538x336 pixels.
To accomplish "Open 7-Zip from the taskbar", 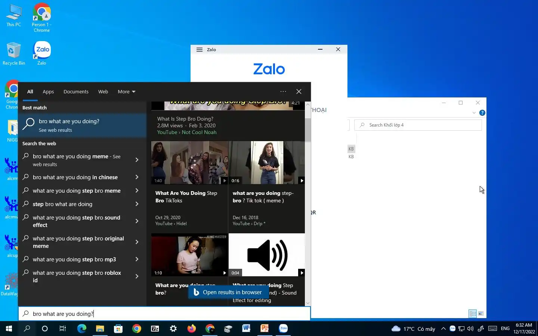I will coord(155,329).
